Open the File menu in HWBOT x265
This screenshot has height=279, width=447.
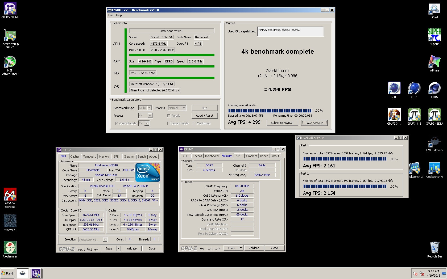coord(110,15)
